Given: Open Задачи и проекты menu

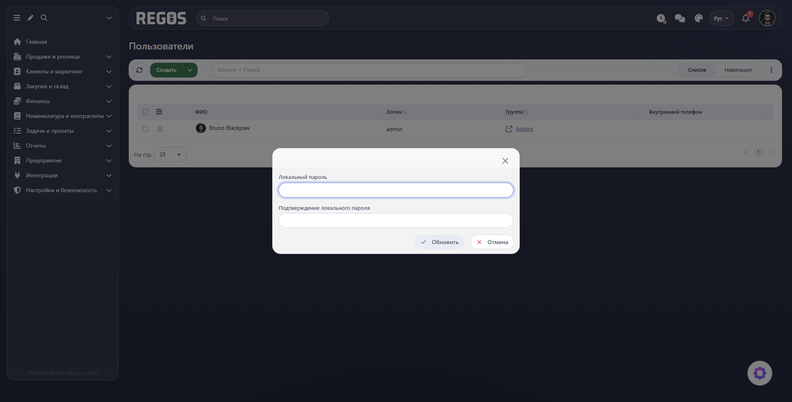Looking at the screenshot, I should pos(63,131).
